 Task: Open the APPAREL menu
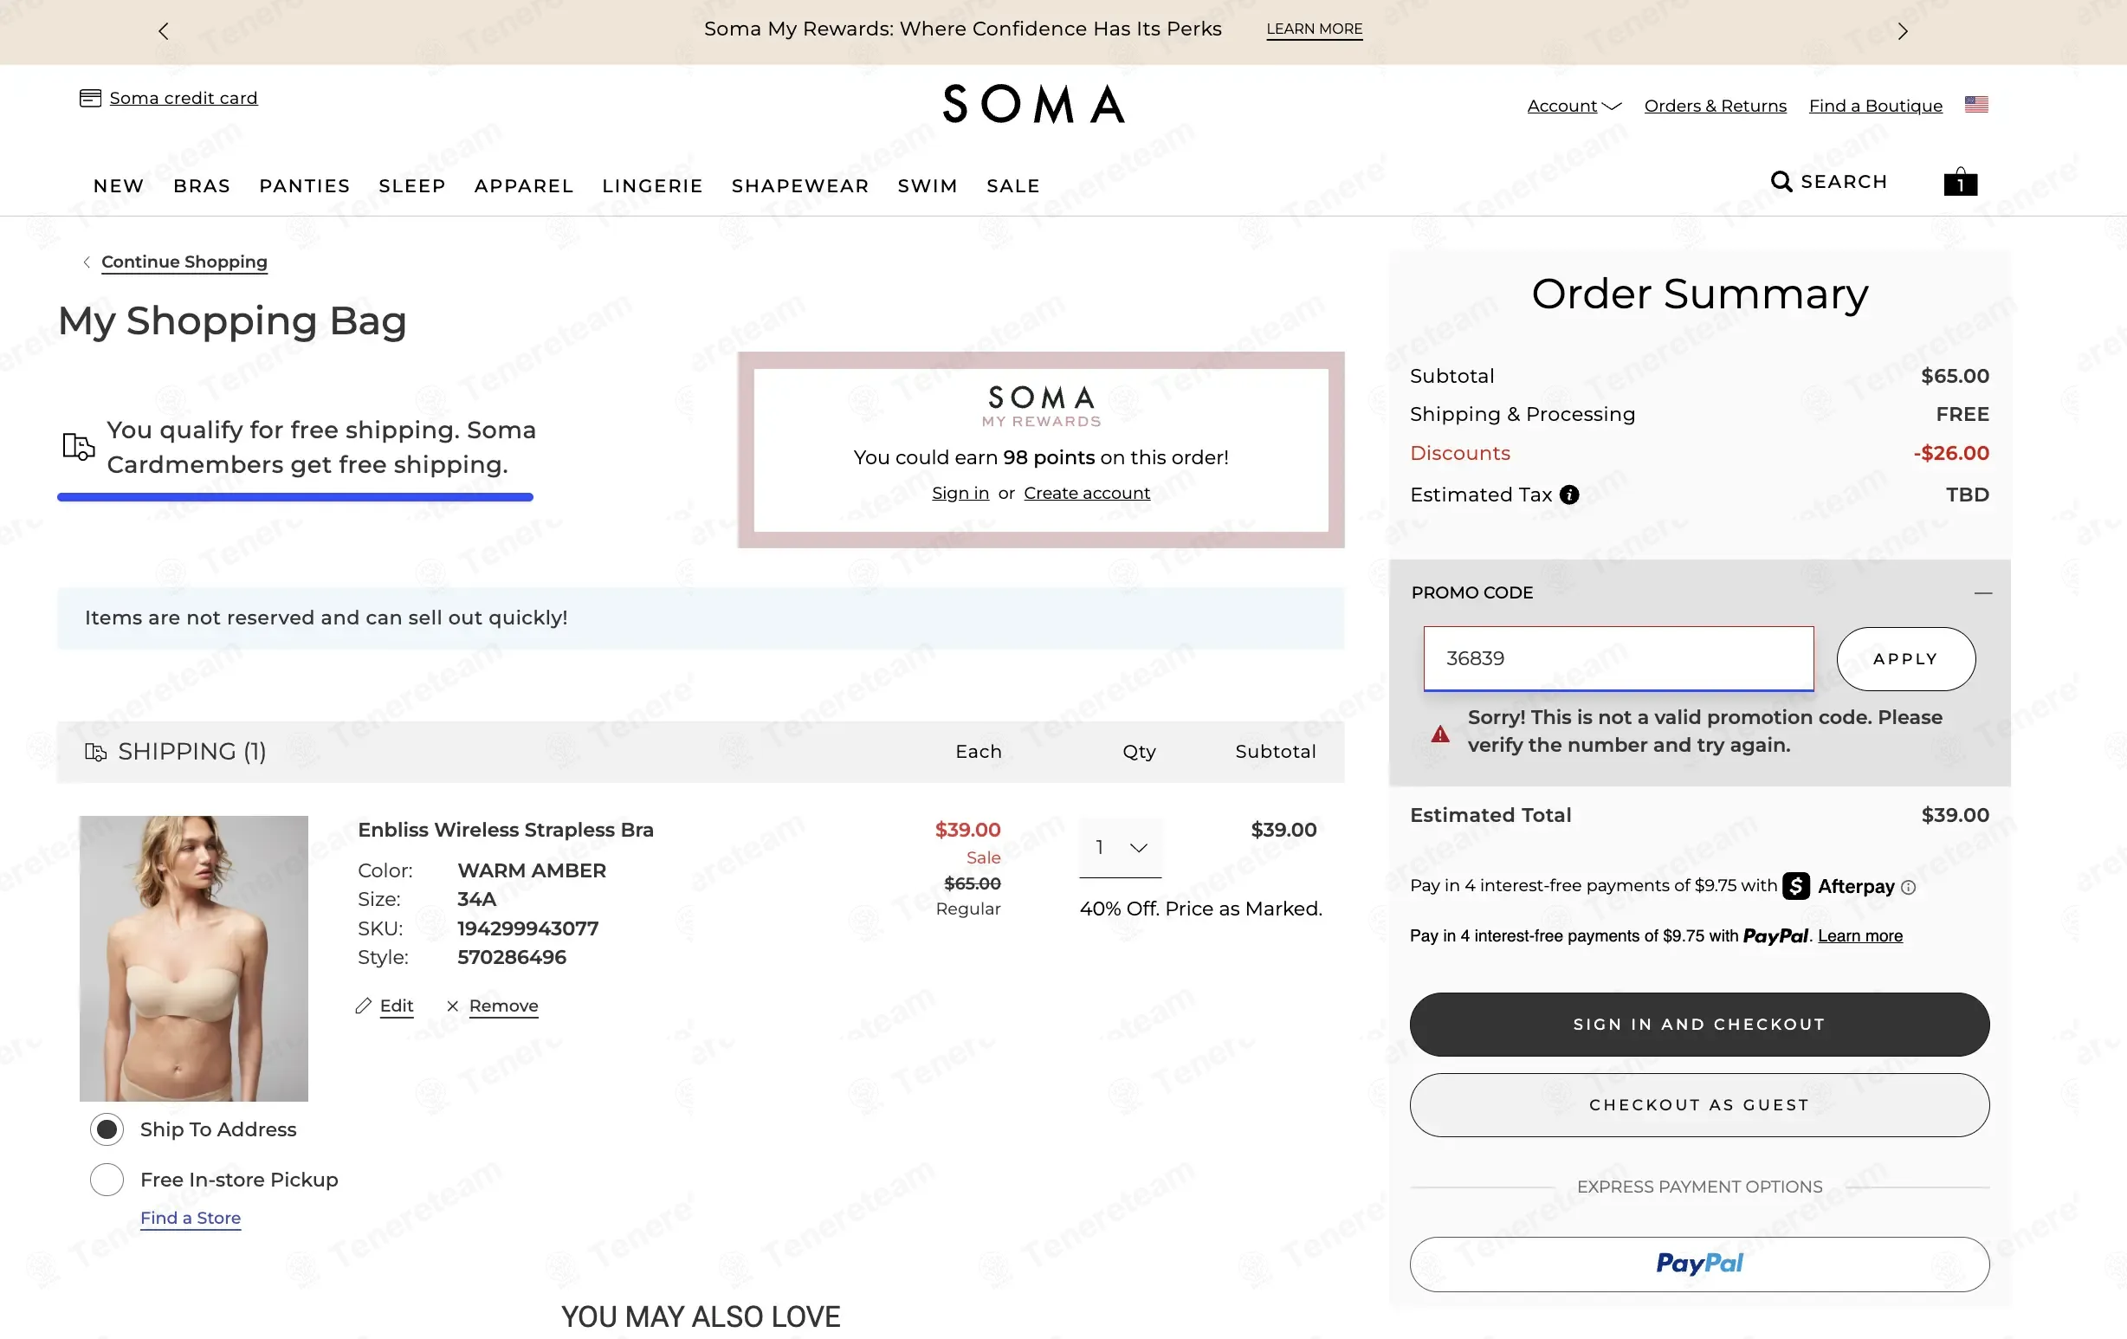click(523, 185)
